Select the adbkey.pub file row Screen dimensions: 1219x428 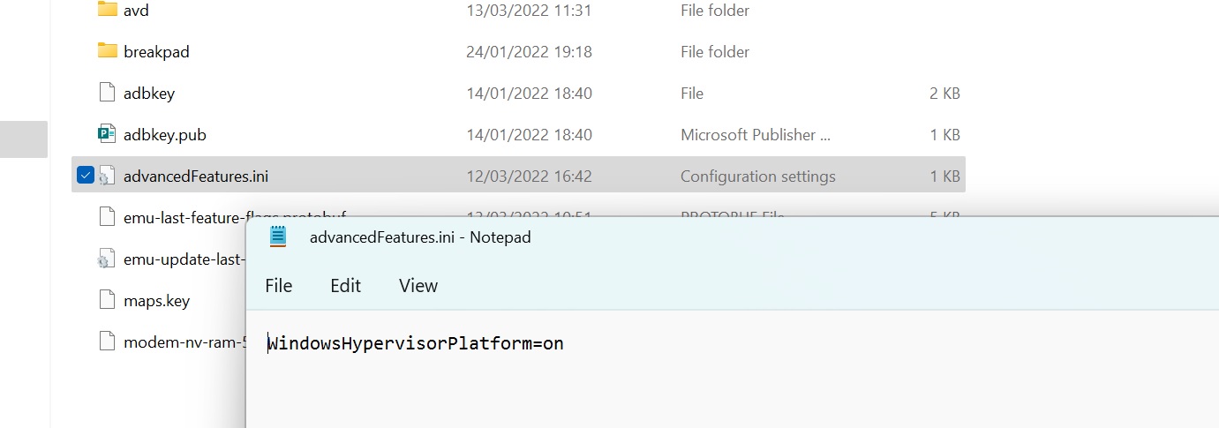click(518, 135)
